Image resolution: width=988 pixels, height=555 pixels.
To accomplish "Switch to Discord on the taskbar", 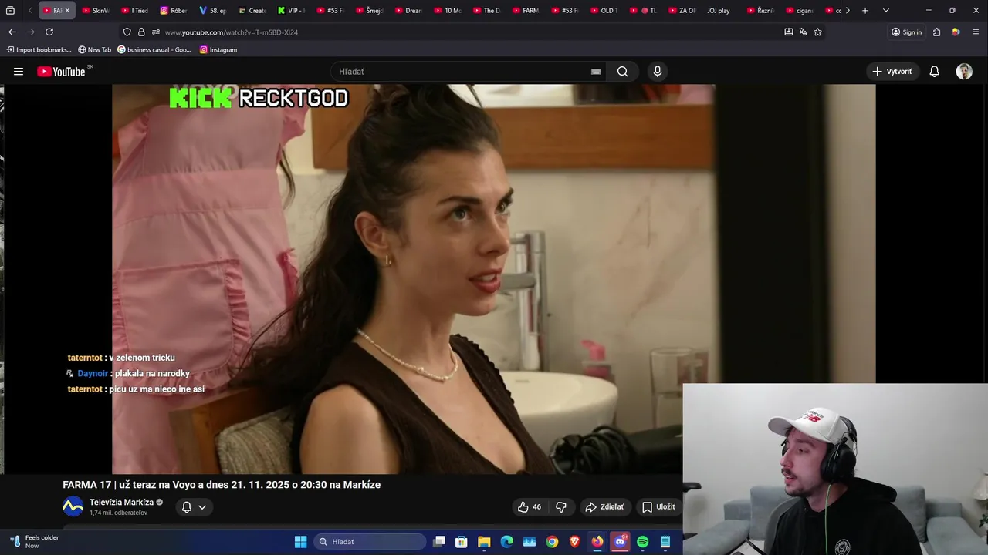I will (620, 542).
